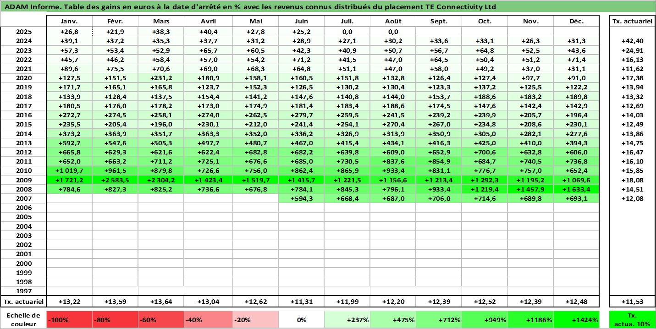Click the +712% green scale swatch
This screenshot has height=329, width=656.
(x=439, y=320)
